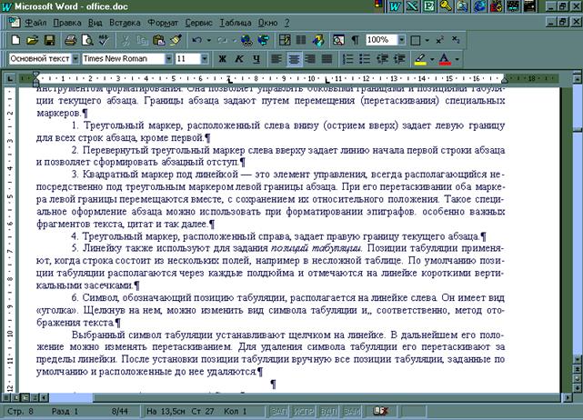Expand the highlight color dropdown arrow

click(432, 59)
